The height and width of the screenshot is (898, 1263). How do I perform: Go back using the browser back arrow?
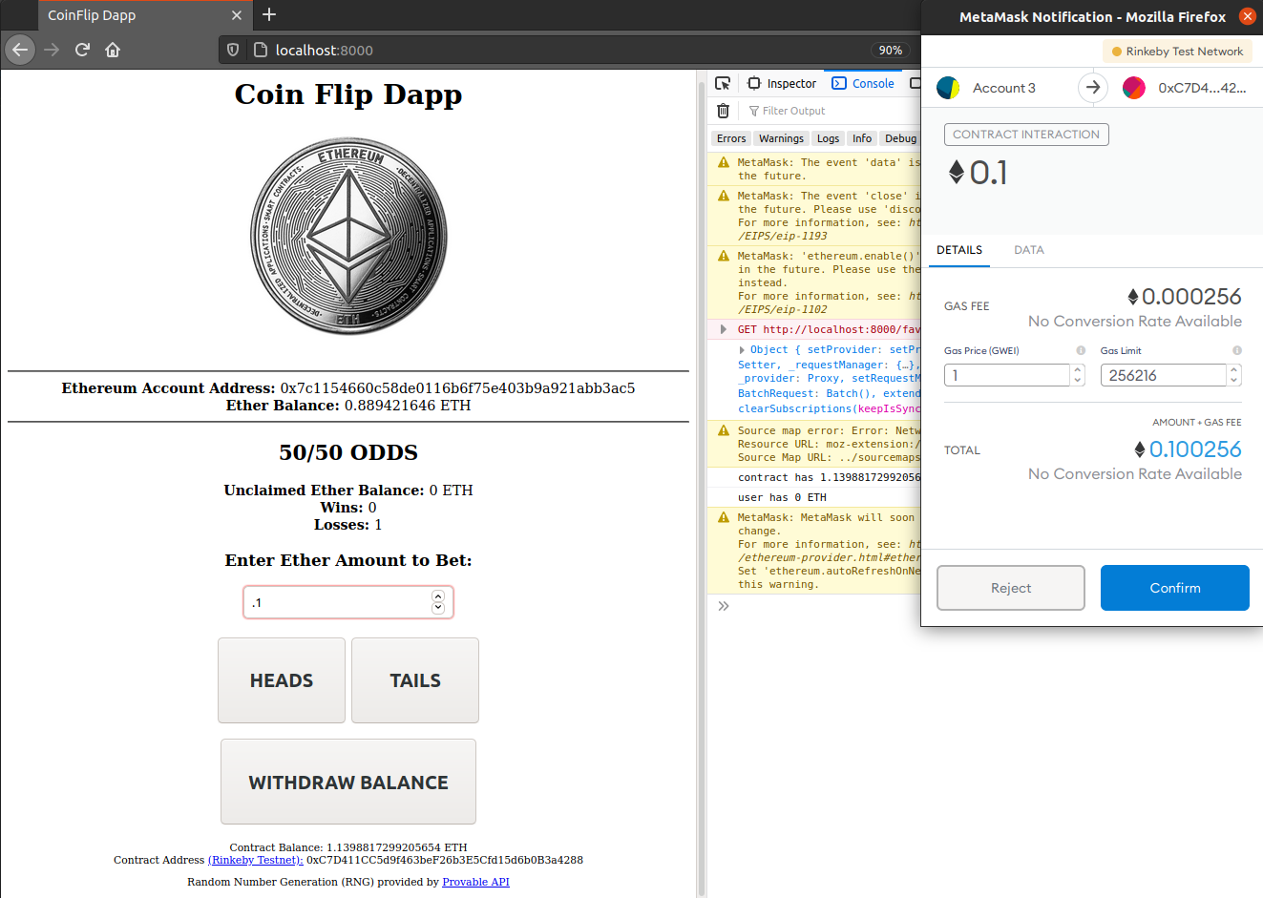click(x=20, y=50)
